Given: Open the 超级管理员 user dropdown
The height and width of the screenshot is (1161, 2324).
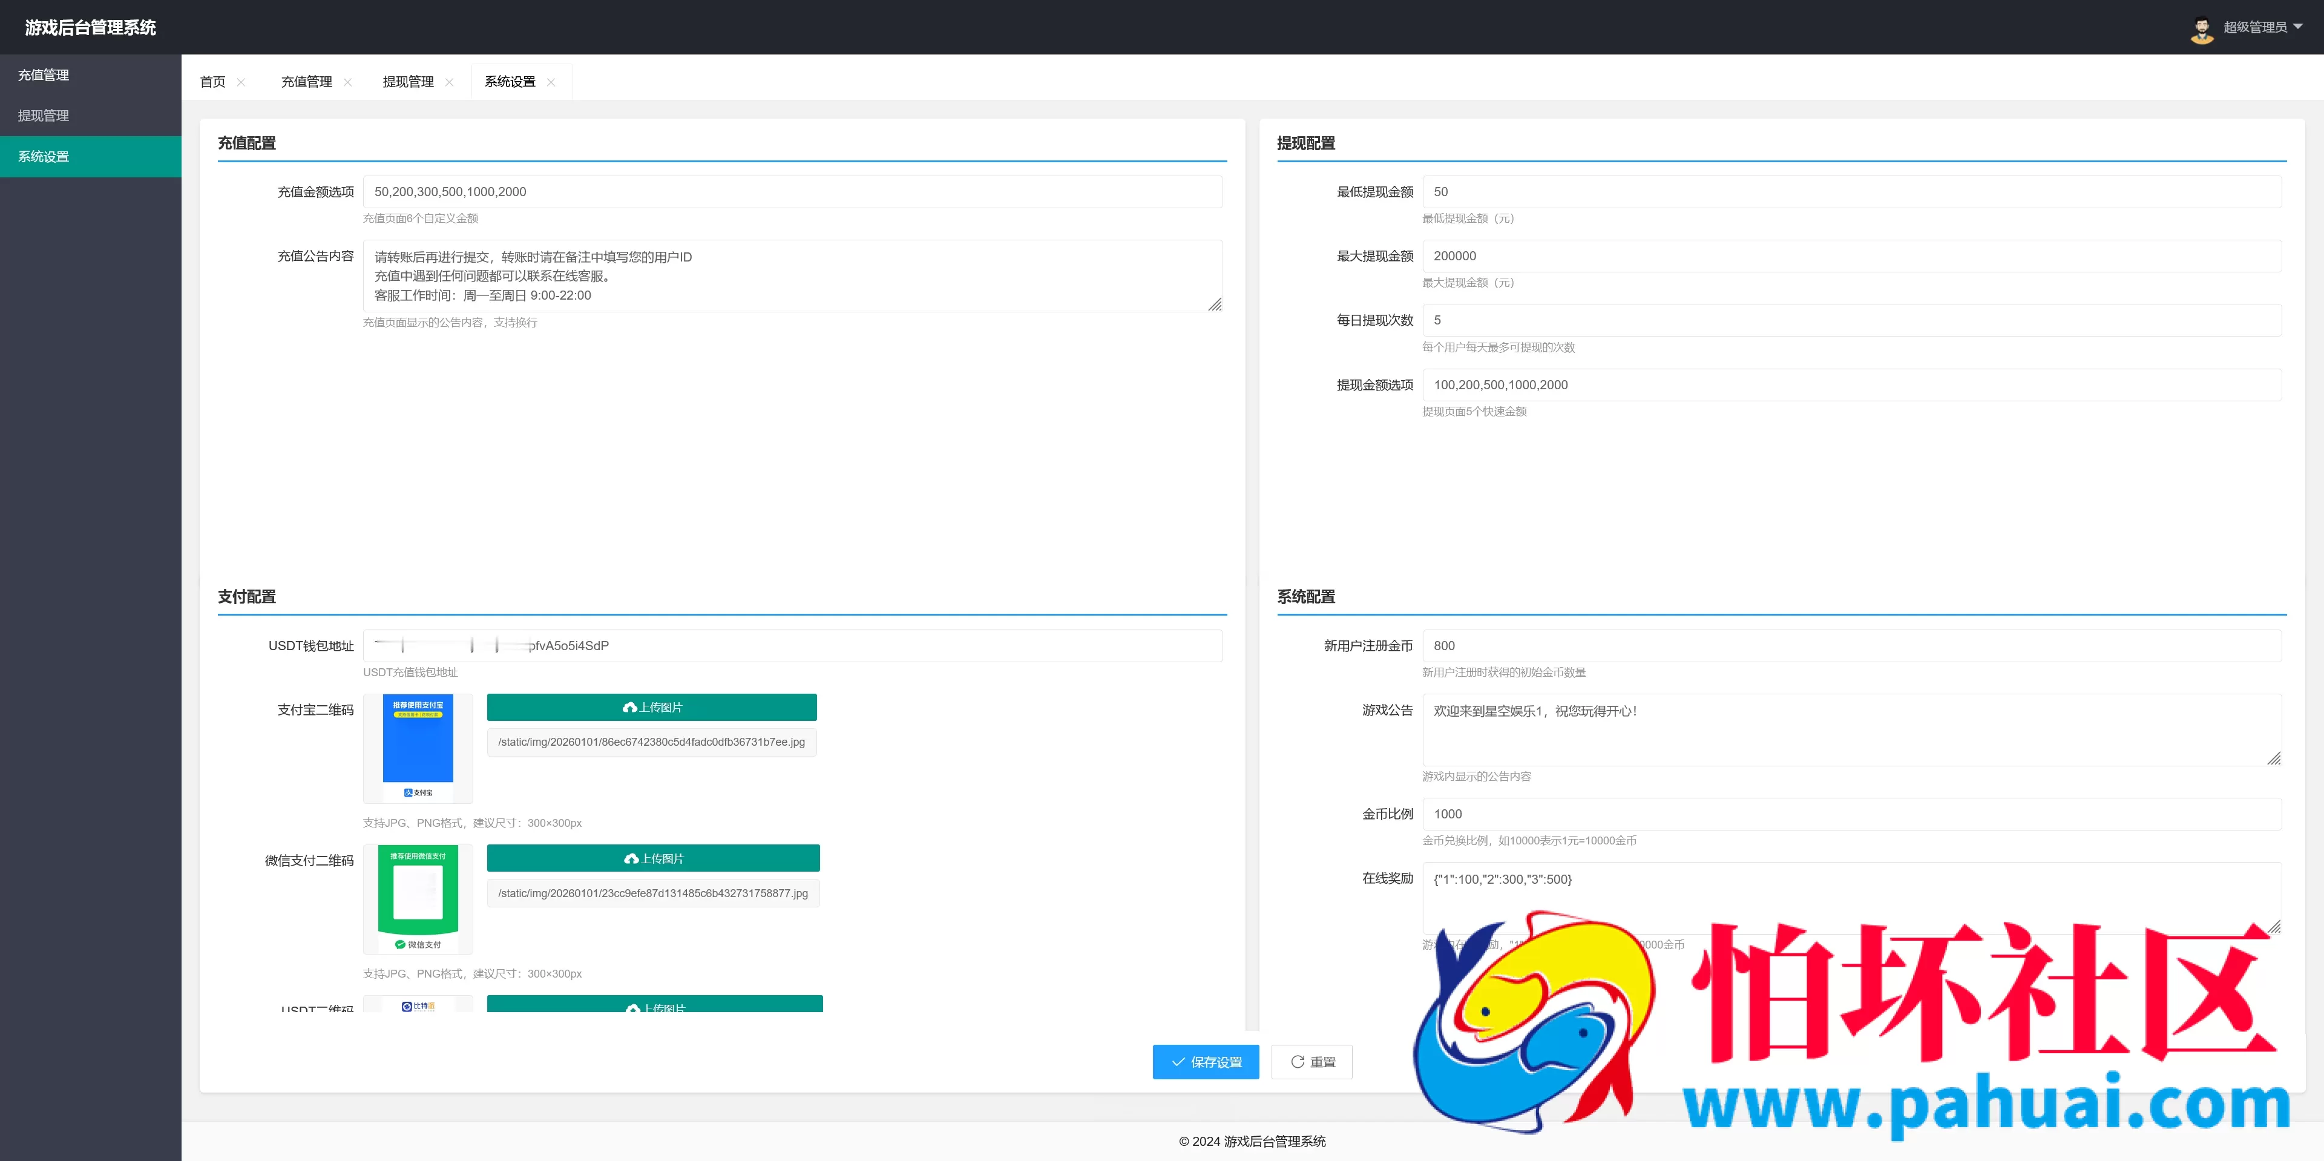Looking at the screenshot, I should coord(2263,27).
